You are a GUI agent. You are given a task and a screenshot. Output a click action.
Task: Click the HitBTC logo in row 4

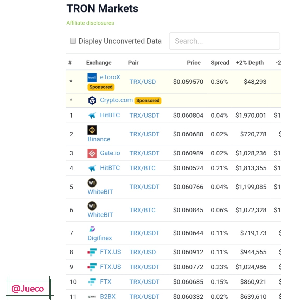click(92, 168)
